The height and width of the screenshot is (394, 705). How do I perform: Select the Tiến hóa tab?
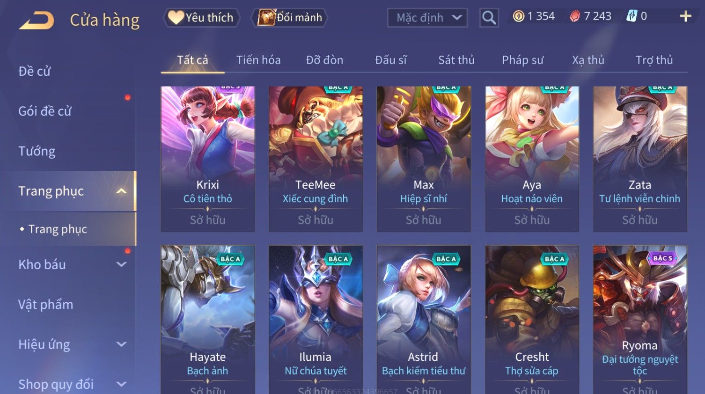258,60
